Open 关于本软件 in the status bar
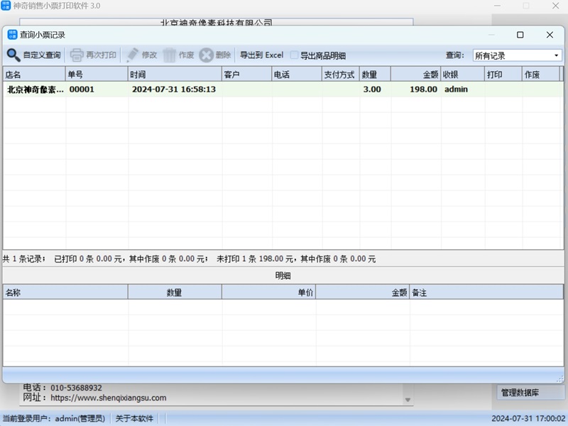The height and width of the screenshot is (426, 568). click(134, 418)
